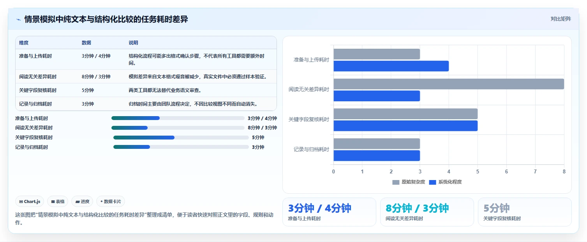The width and height of the screenshot is (587, 242).
Task: Click 阅读无关差异耗时 in the table's second row
Action: (x=38, y=77)
